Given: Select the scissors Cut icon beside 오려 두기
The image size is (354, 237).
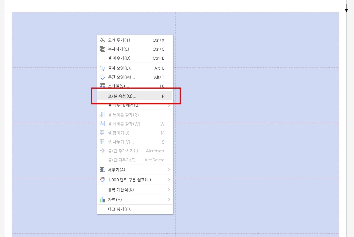Looking at the screenshot, I should [102, 40].
